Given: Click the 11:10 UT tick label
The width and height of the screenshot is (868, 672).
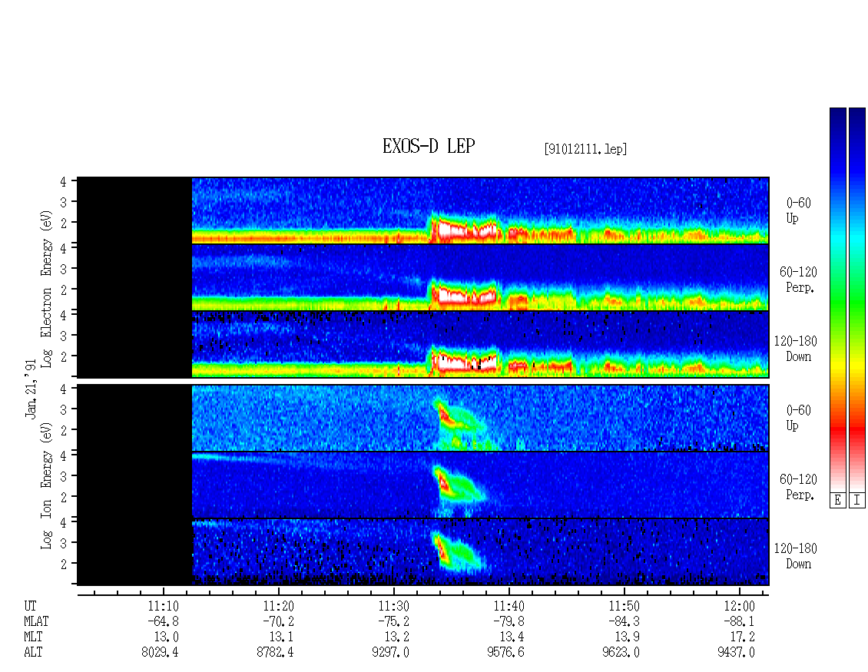Looking at the screenshot, I should [164, 606].
